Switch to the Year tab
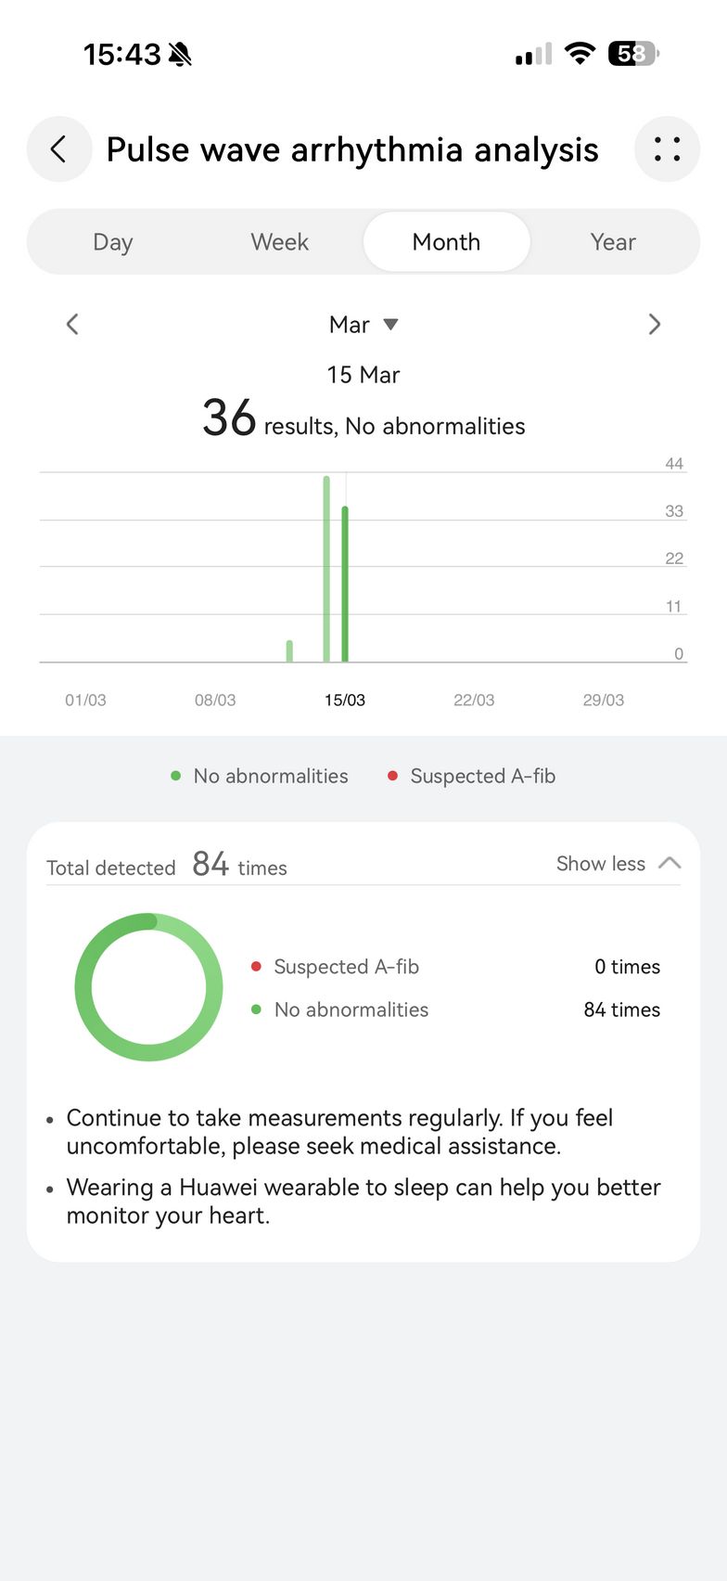Viewport: 727px width, 1581px height. 613,242
